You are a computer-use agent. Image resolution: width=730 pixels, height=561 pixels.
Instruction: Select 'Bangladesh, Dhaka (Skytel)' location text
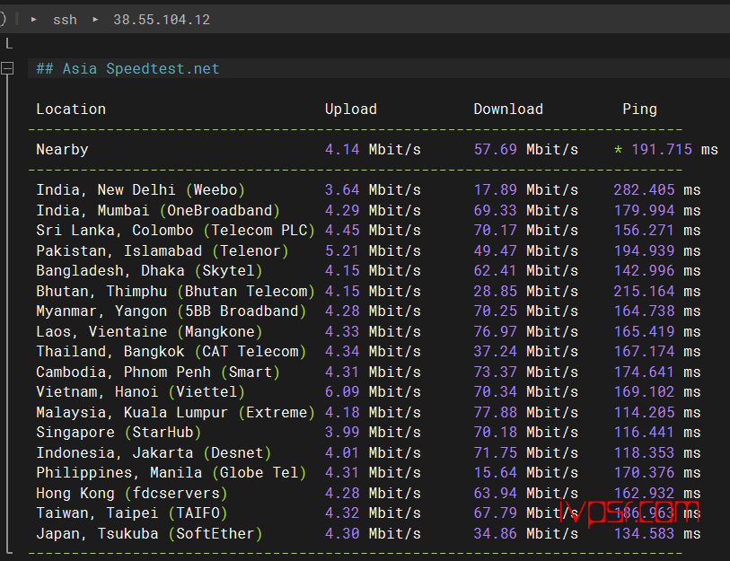coord(149,271)
